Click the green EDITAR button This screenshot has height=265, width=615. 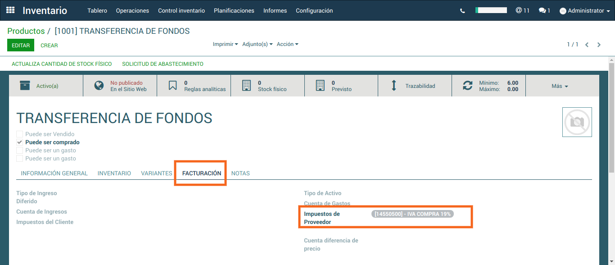click(x=21, y=46)
